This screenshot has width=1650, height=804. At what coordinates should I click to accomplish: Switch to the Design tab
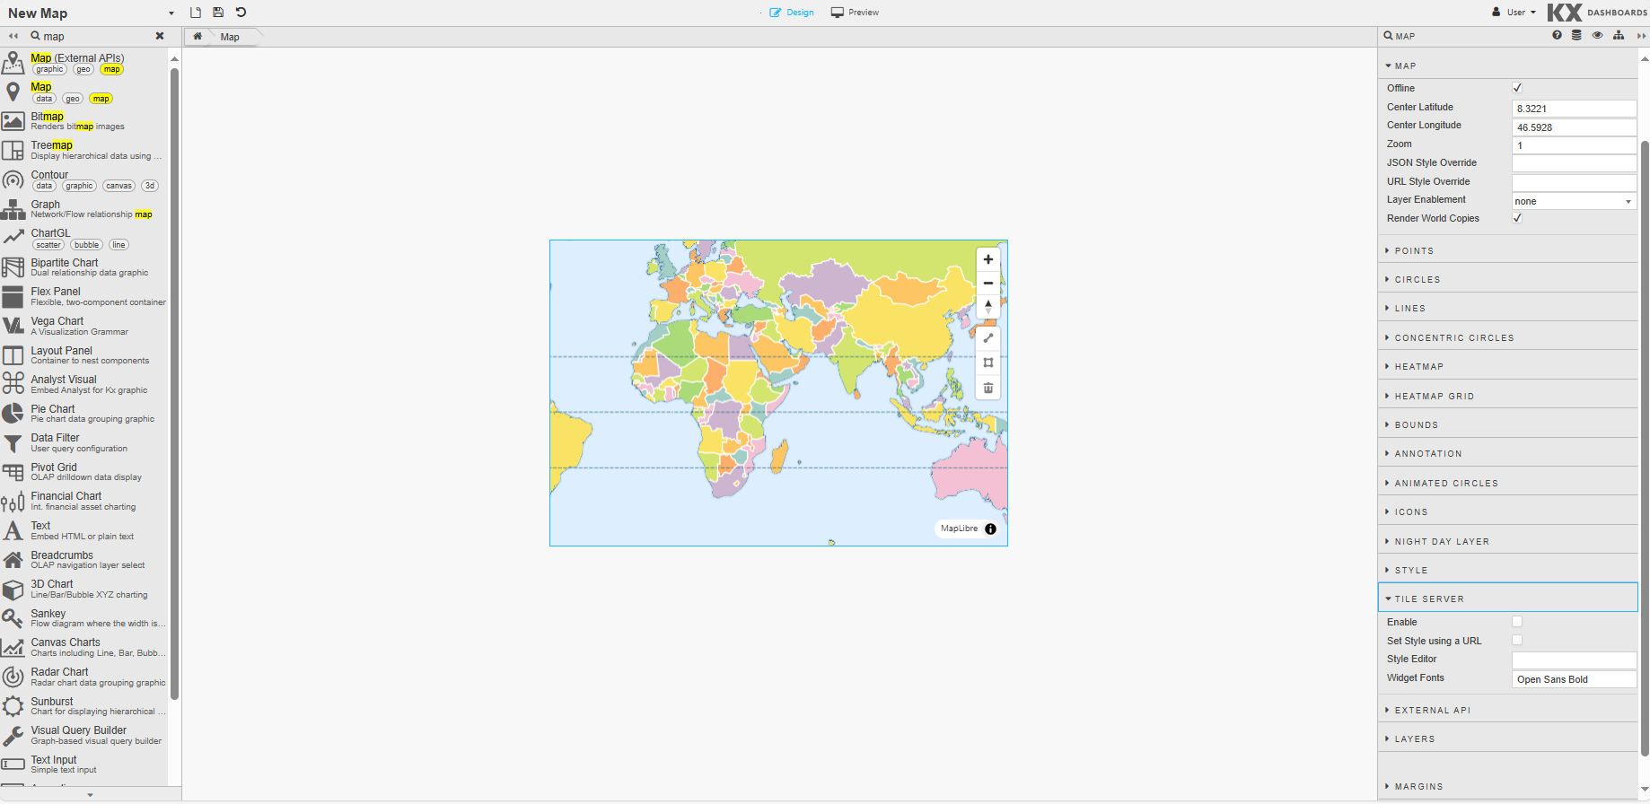coord(792,13)
